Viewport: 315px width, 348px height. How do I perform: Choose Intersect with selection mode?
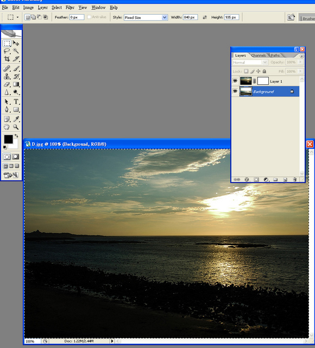45,17
